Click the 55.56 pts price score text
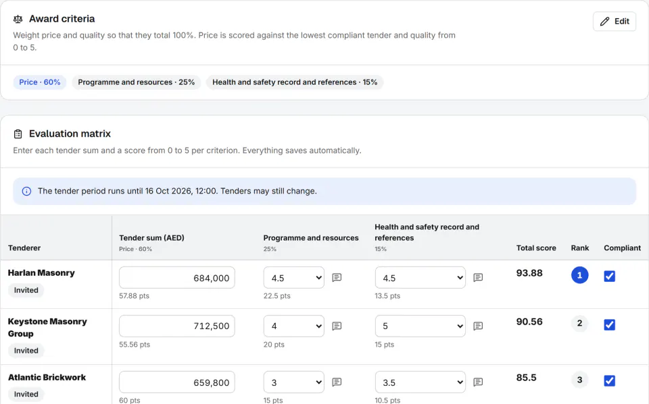The width and height of the screenshot is (649, 404). (135, 345)
